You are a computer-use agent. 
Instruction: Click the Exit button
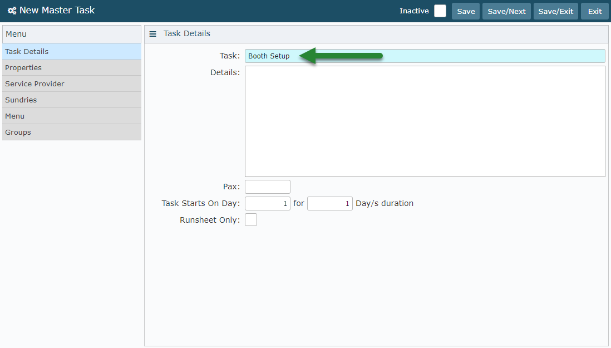pyautogui.click(x=595, y=11)
